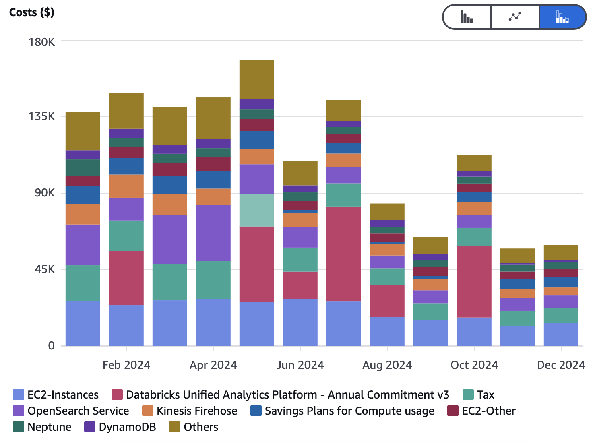Viewport: 595px width, 442px height.
Task: Click the Feb 2024 x-axis label
Action: [126, 365]
